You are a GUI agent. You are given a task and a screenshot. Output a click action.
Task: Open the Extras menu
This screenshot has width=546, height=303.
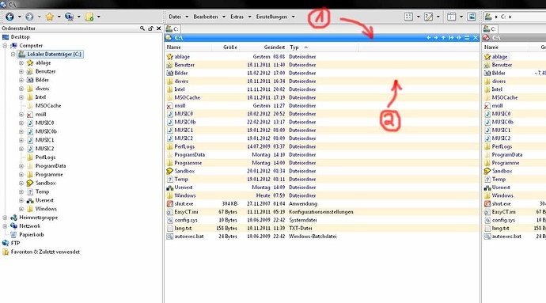click(237, 17)
